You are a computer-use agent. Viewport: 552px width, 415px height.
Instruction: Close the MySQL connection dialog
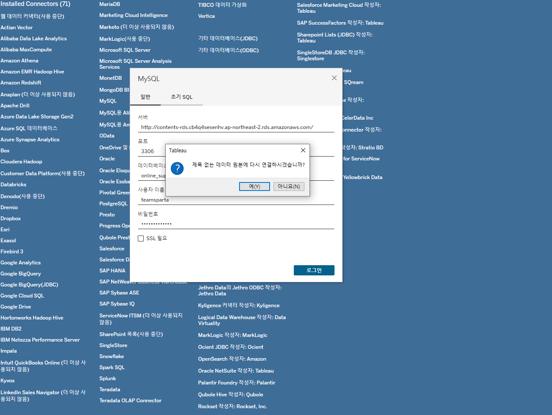[334, 78]
